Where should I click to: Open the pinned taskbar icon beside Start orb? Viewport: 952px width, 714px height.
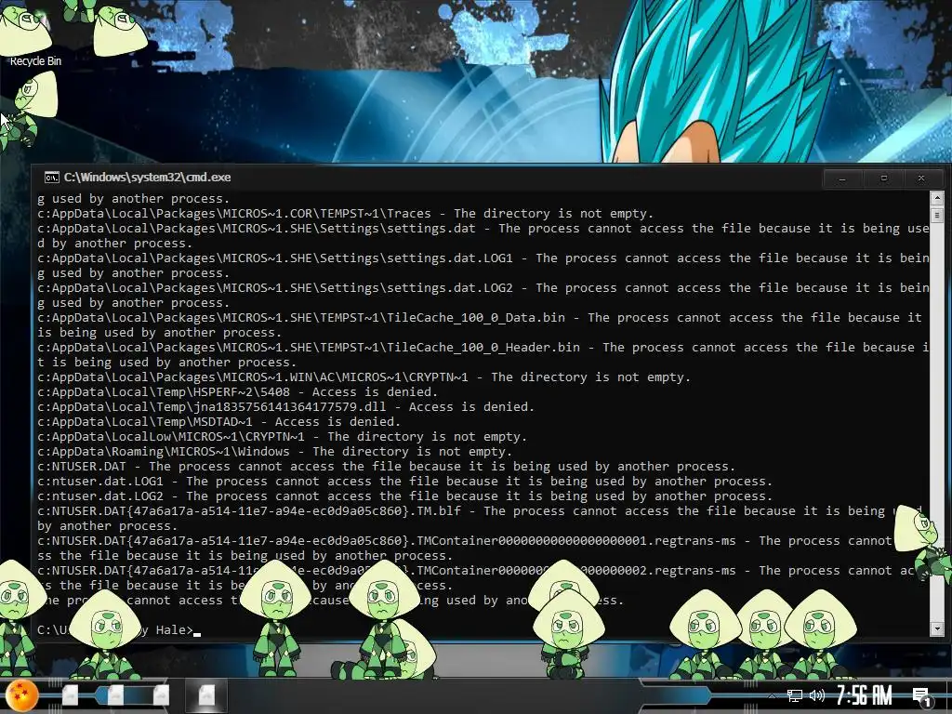point(71,695)
